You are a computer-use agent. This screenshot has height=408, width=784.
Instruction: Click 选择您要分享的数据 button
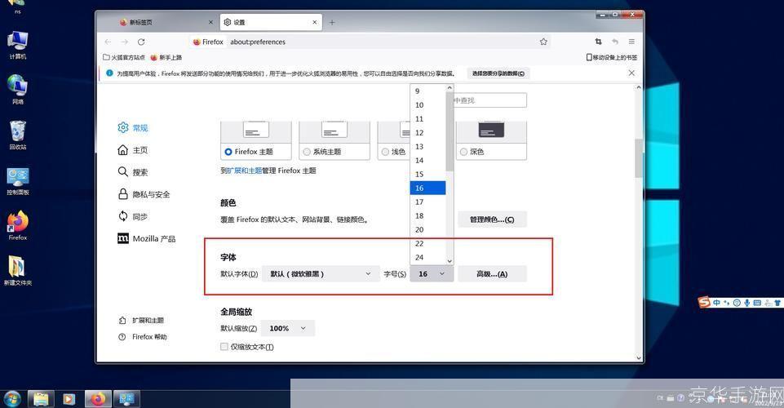[498, 73]
